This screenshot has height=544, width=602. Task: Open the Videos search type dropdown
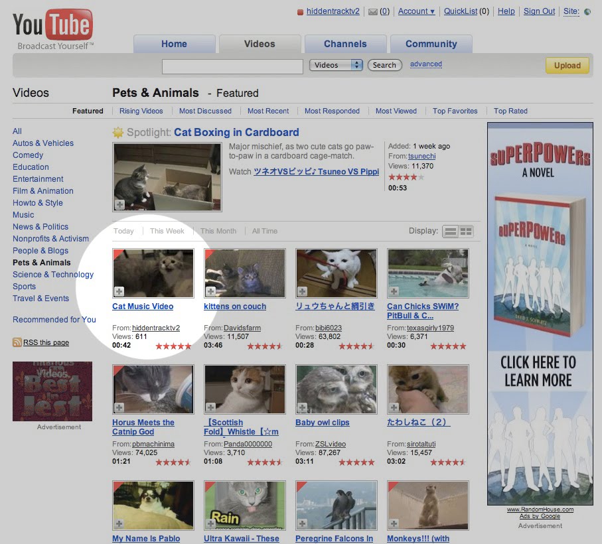(x=336, y=65)
